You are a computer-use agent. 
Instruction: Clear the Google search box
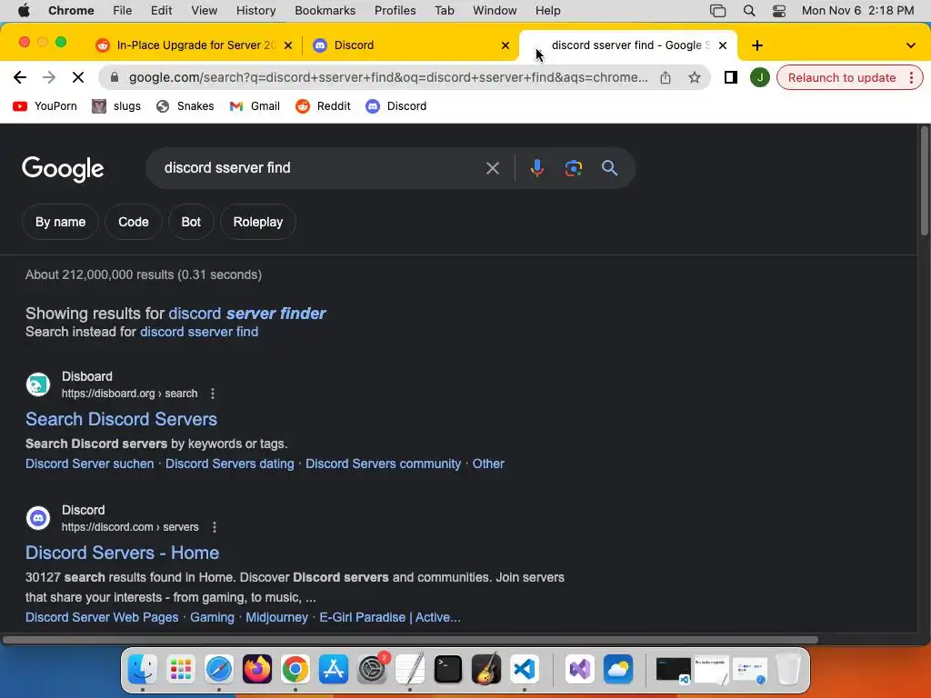click(x=492, y=168)
